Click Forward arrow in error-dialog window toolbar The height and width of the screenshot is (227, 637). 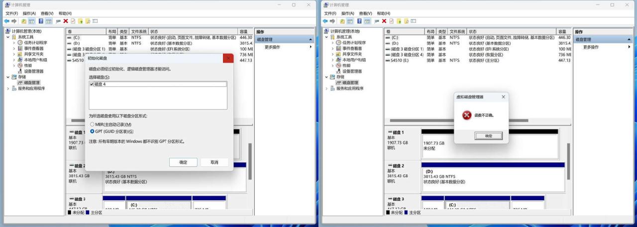coord(333,20)
